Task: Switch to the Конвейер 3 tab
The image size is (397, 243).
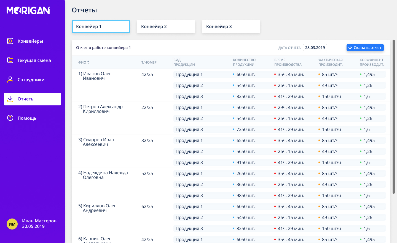Action: pos(231,26)
